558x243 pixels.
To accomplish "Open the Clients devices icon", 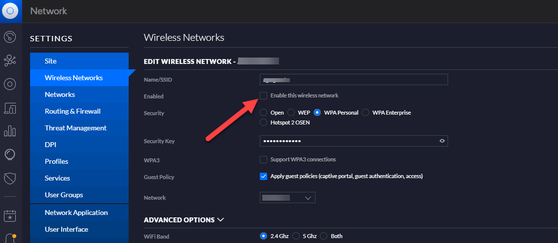I will pos(10,108).
